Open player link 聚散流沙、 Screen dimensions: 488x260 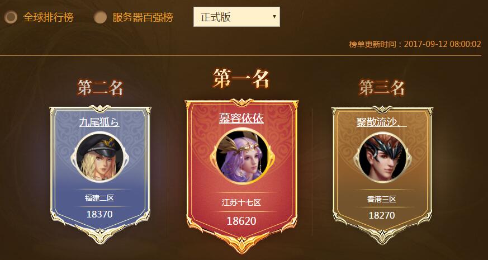382,122
